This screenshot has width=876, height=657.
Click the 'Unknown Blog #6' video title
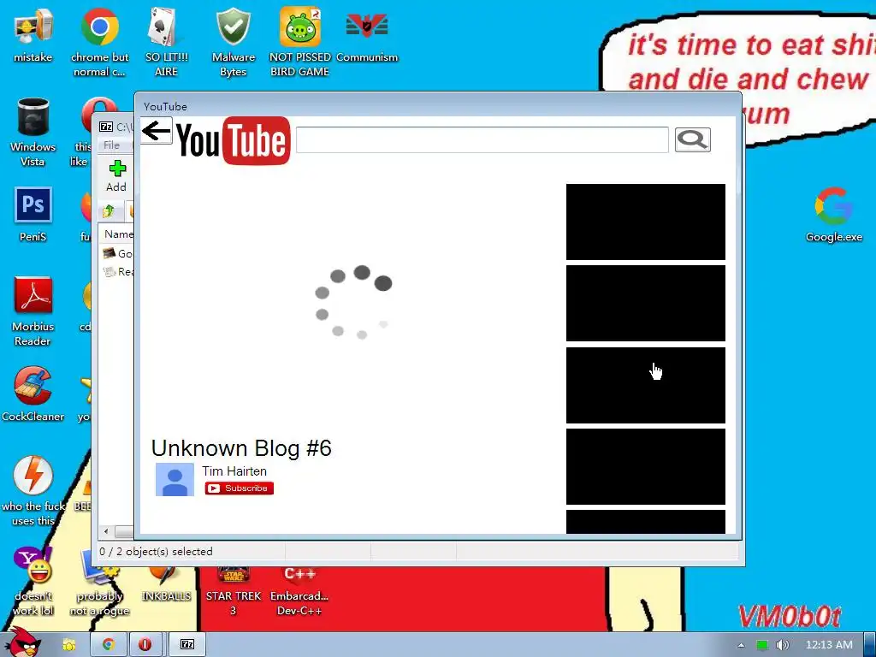pos(241,448)
